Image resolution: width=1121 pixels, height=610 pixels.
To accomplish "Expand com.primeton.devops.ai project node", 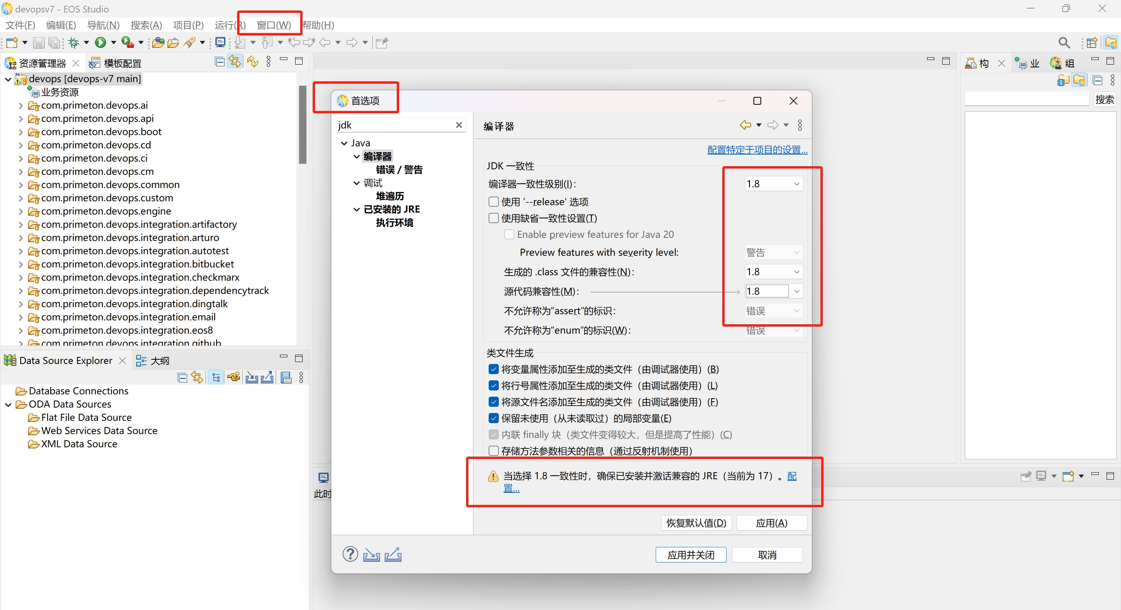I will click(21, 105).
